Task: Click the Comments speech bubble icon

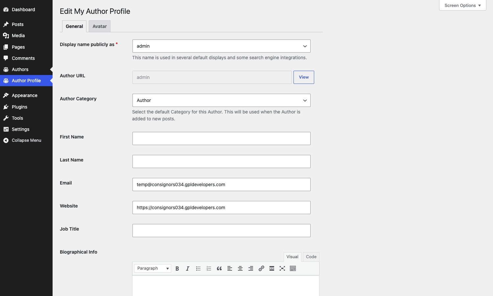Action: [x=6, y=58]
